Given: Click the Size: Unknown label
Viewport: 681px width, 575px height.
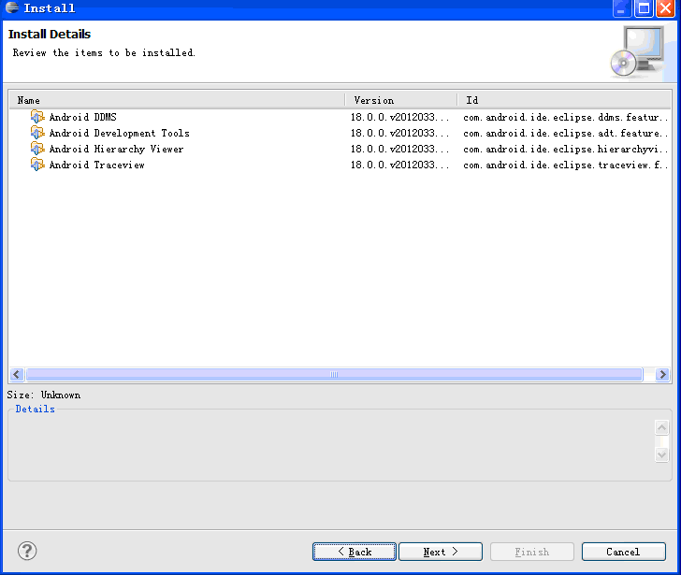Looking at the screenshot, I should coord(44,395).
